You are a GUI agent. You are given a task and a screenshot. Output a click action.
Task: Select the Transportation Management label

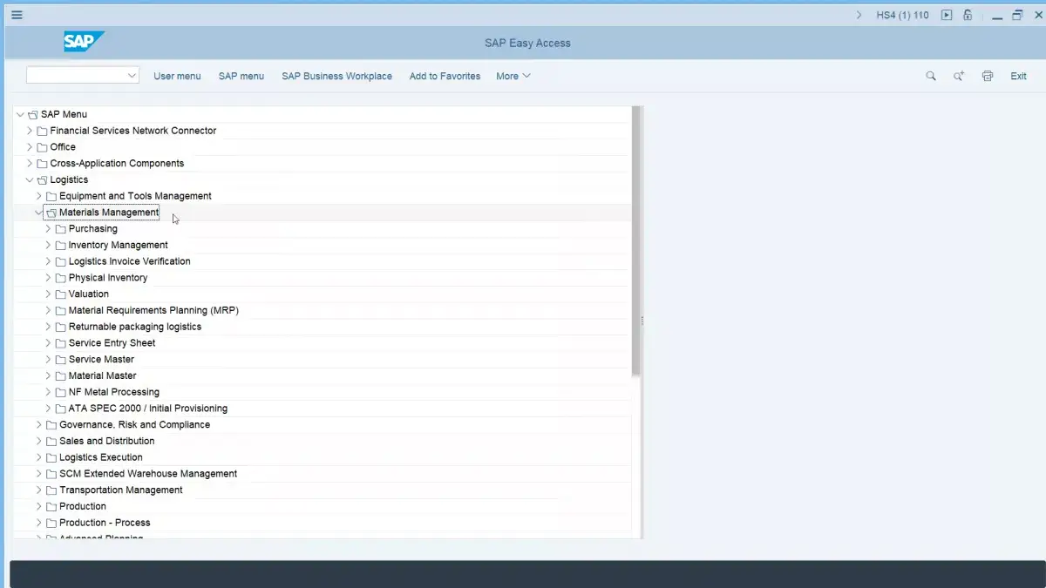point(121,490)
